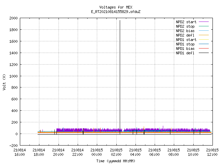Click the black NPD1 defl legend line
The height and width of the screenshot is (164, 219).
point(204,53)
